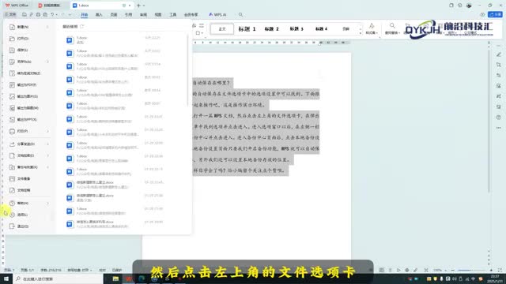Screen dimensions: 506x284
Task: Click the selection cursor icon in right sidebar
Action: pyautogui.click(x=499, y=65)
